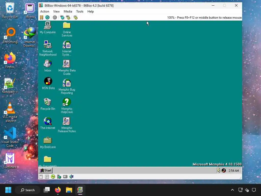Send Ctrl+Alt+Del via toolbar icon

pyautogui.click(x=62, y=17)
